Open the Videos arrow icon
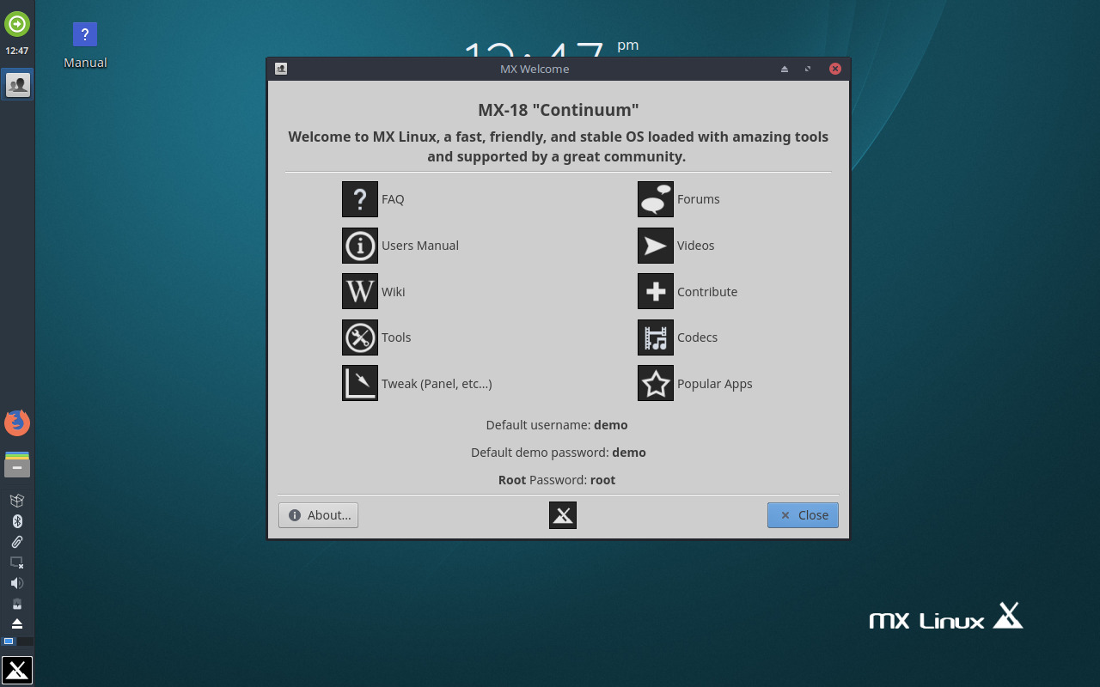The width and height of the screenshot is (1100, 687). tap(656, 246)
